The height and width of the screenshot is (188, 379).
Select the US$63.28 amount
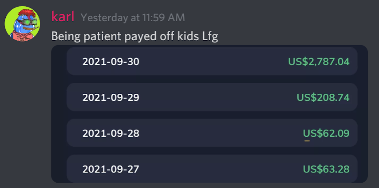click(x=326, y=169)
